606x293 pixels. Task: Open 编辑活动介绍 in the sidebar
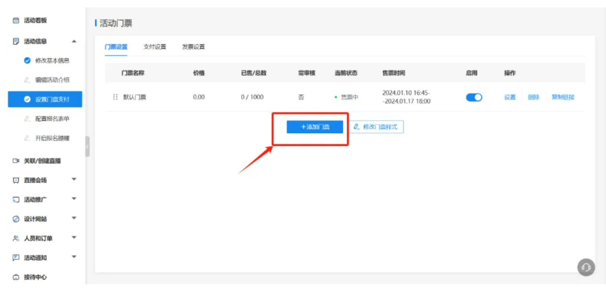click(x=52, y=80)
